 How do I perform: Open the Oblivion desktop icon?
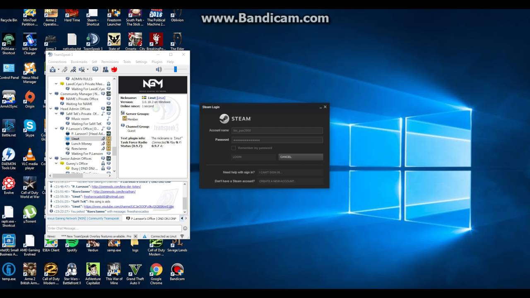click(177, 16)
